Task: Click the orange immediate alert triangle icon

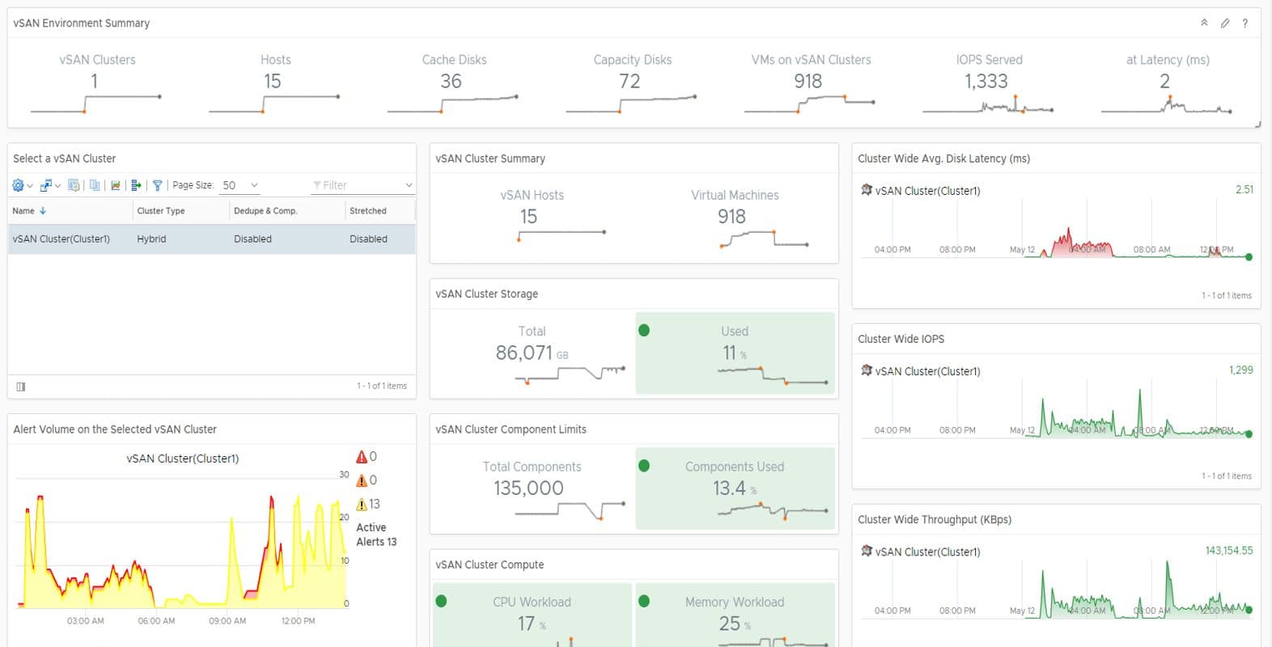Action: click(x=362, y=480)
